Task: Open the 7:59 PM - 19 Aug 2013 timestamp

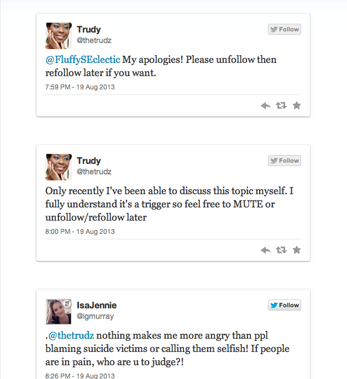Action: [x=80, y=87]
